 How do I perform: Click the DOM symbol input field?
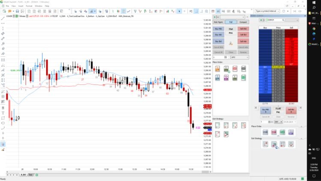[x=274, y=20]
